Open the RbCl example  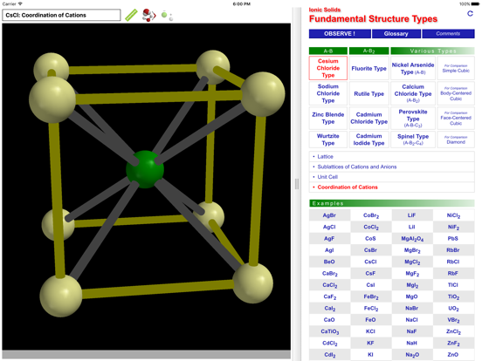tap(453, 262)
